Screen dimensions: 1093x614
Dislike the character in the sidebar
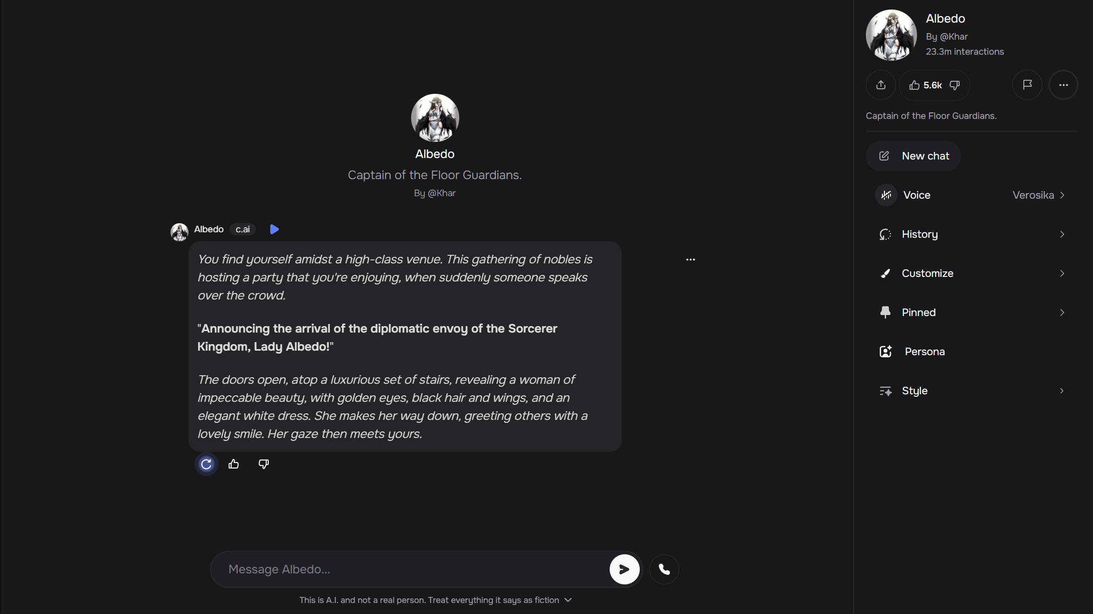point(955,85)
